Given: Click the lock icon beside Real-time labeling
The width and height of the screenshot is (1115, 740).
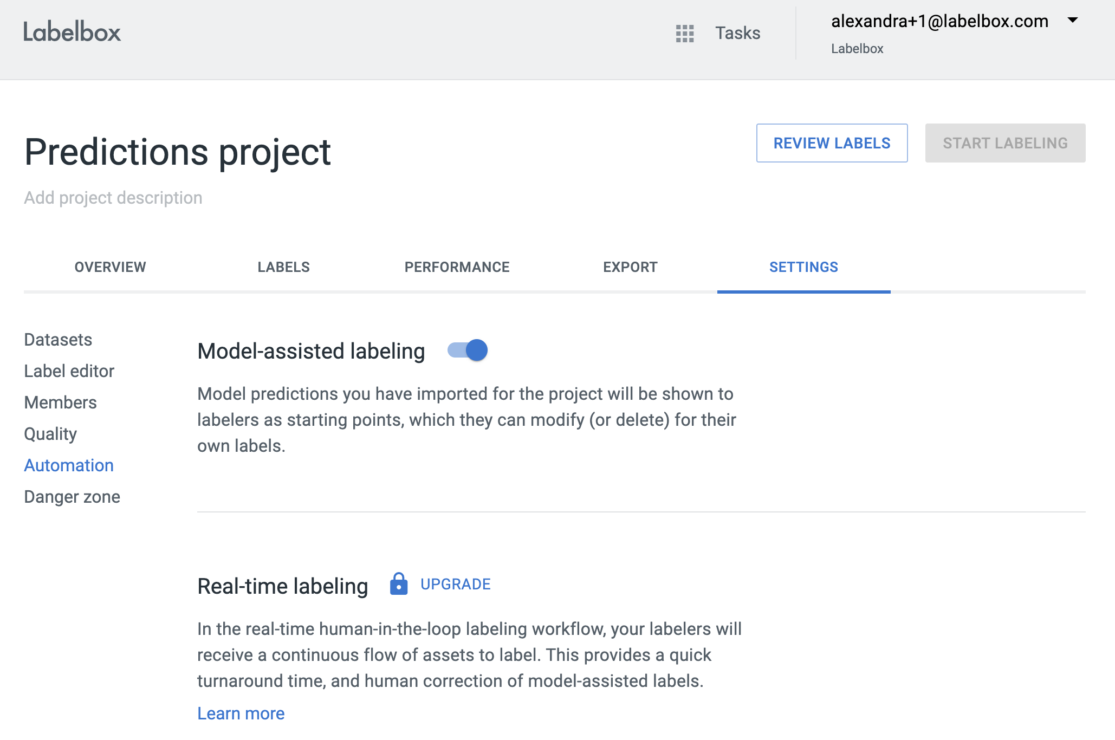Looking at the screenshot, I should (399, 584).
